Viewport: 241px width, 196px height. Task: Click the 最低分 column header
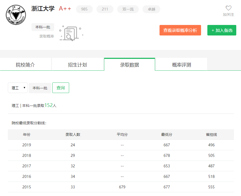tap(167, 135)
